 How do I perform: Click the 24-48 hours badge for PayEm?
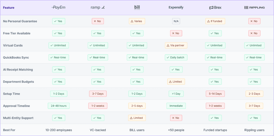(58, 106)
